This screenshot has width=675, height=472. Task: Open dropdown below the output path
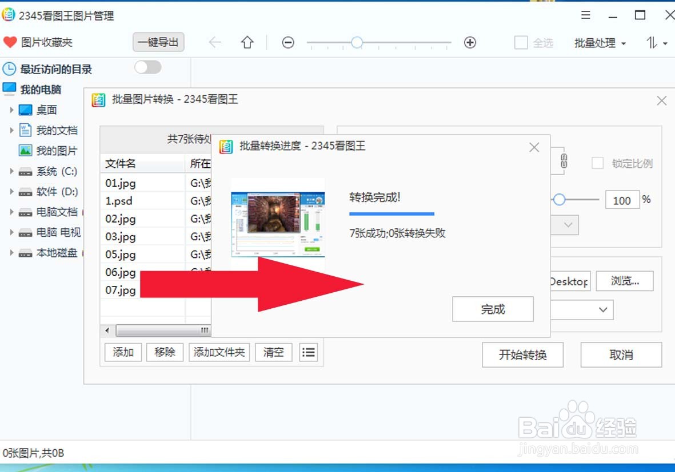click(x=602, y=309)
